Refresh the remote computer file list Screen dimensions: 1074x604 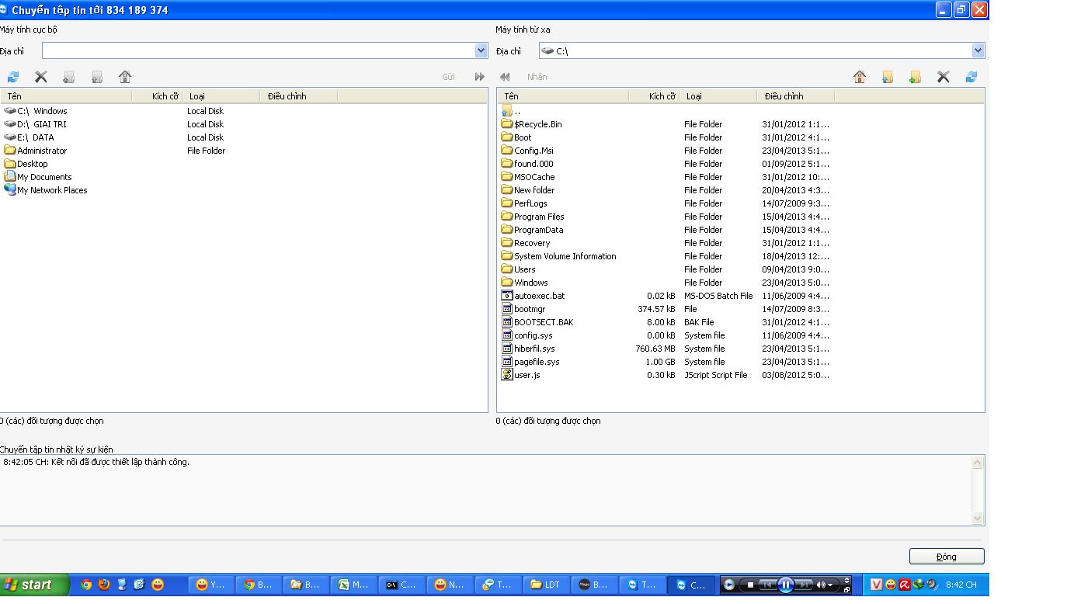pyautogui.click(x=971, y=77)
